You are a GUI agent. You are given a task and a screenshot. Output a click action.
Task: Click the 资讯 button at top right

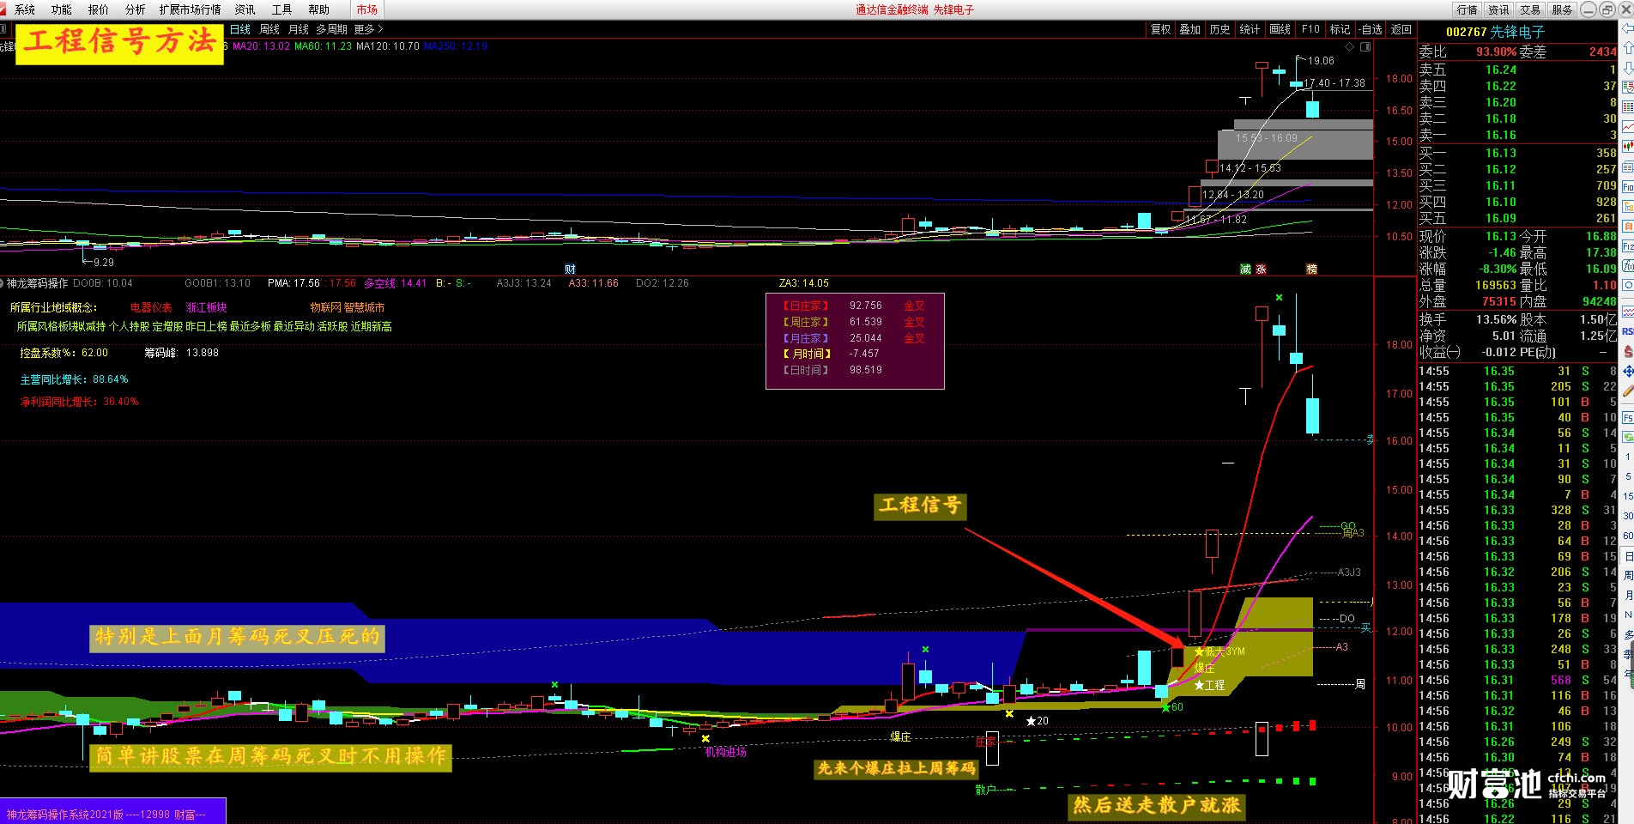point(1498,9)
